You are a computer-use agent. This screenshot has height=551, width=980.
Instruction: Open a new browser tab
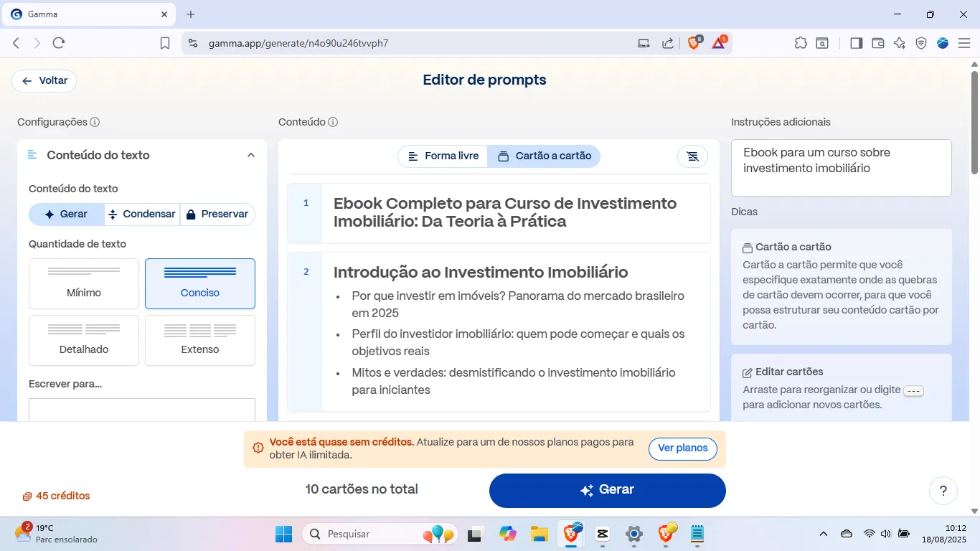coord(191,14)
